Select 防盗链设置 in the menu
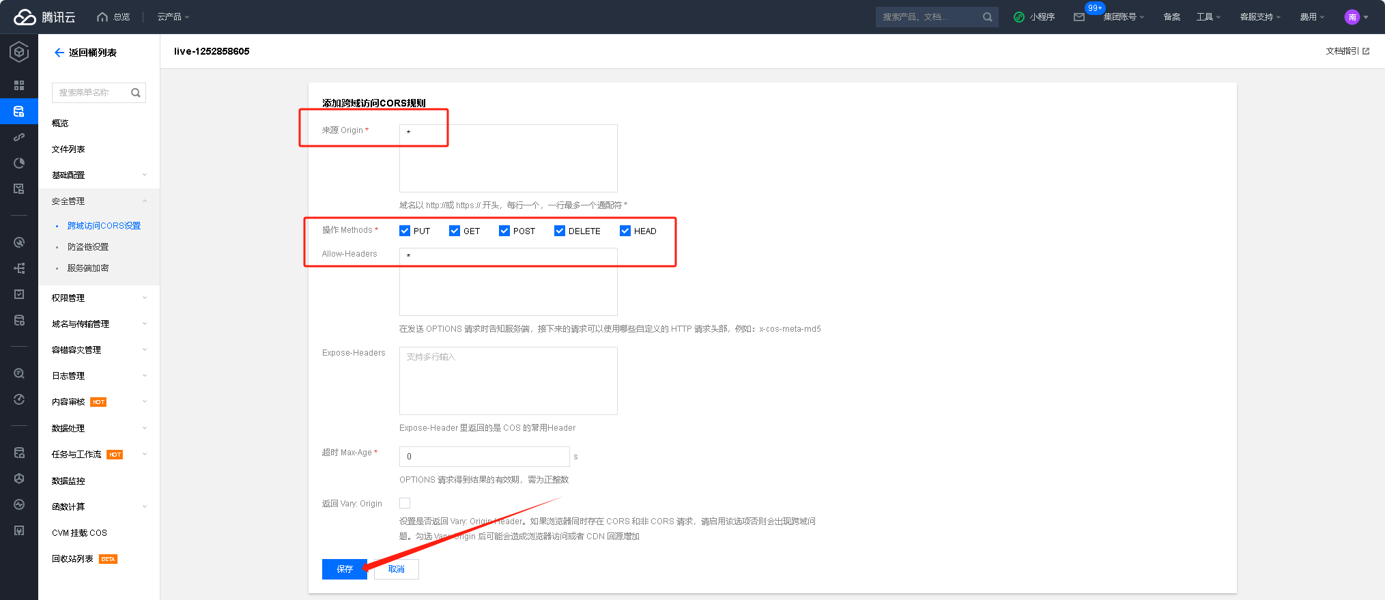This screenshot has height=600, width=1385. click(x=88, y=247)
